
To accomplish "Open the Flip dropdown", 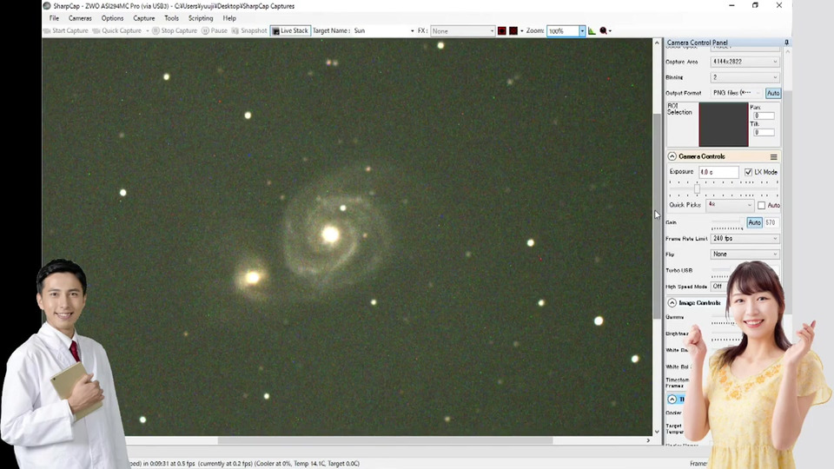I will click(745, 254).
